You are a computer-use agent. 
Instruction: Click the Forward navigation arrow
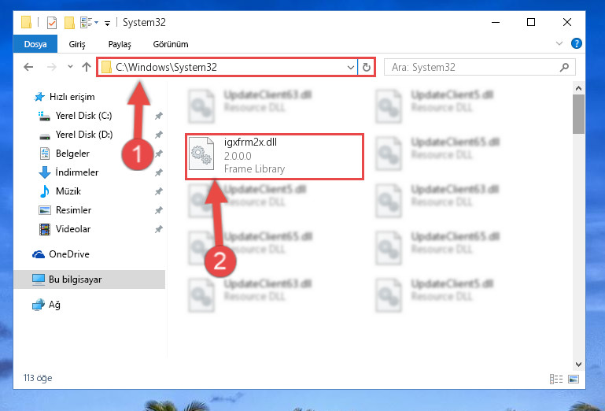point(51,67)
